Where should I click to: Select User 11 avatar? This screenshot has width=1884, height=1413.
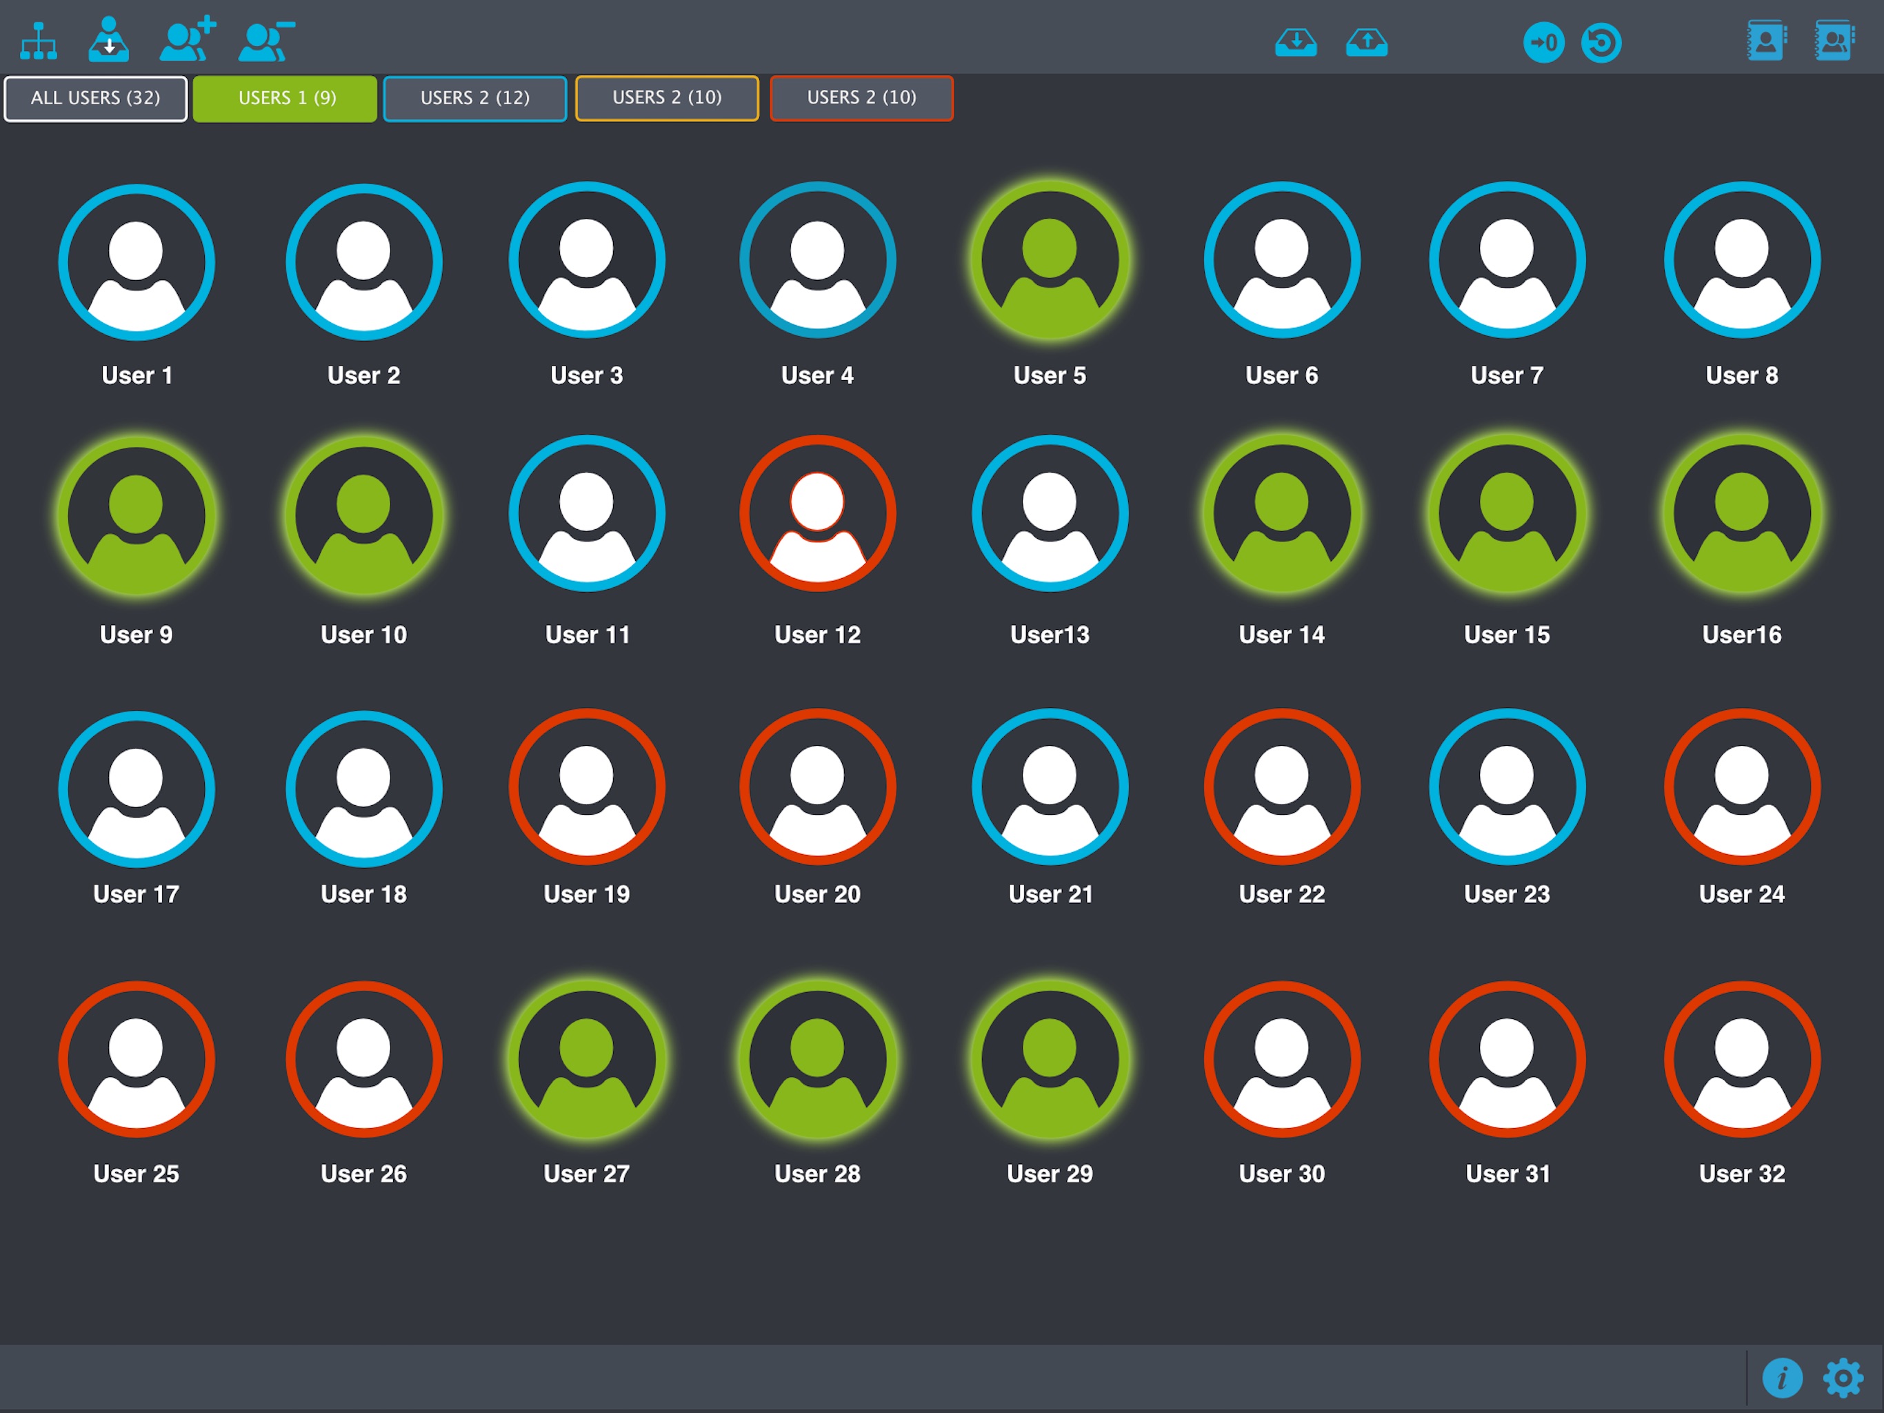pos(587,513)
